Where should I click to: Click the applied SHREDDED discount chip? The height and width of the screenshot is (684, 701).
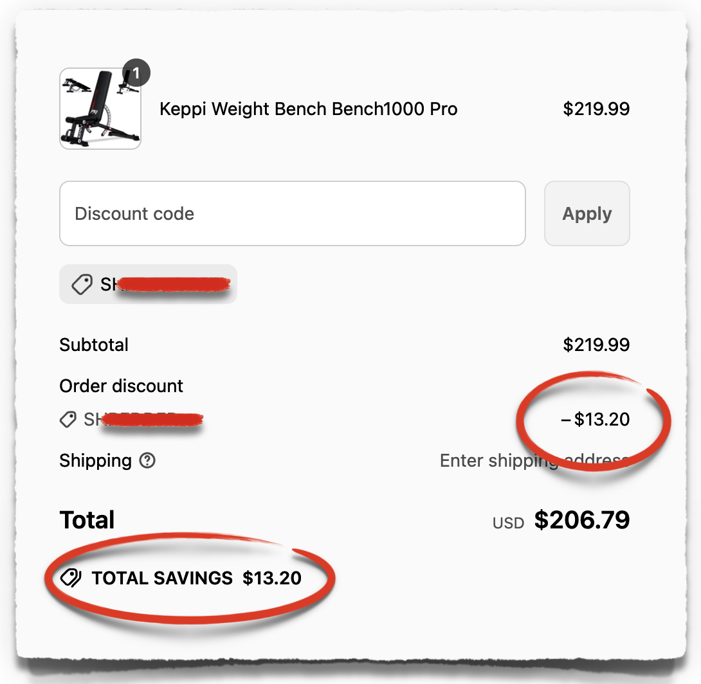(x=148, y=284)
